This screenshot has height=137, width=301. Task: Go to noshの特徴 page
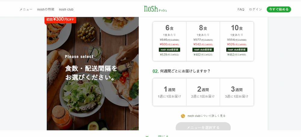46,9
